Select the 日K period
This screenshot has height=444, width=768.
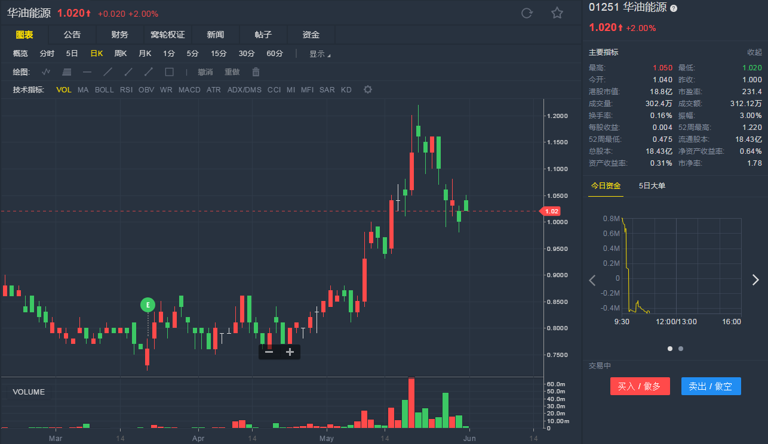pyautogui.click(x=97, y=54)
